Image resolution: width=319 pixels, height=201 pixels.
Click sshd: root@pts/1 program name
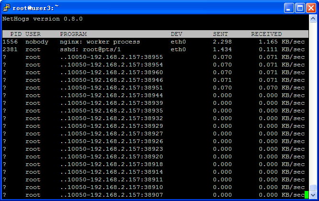(x=90, y=49)
